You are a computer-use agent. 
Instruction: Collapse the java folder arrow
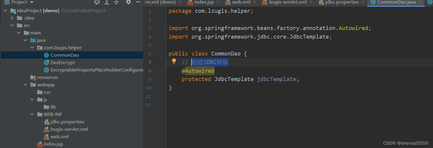point(26,40)
